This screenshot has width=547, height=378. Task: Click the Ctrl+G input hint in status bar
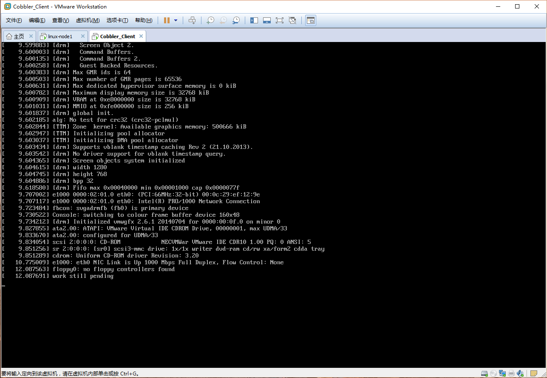pos(70,374)
